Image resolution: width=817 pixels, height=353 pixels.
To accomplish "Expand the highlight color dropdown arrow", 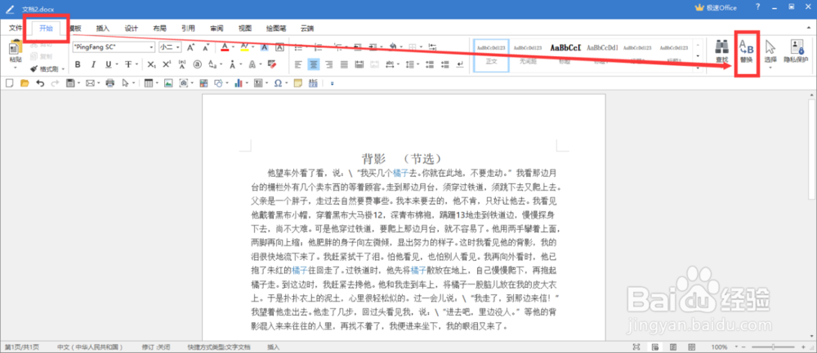I will point(252,47).
